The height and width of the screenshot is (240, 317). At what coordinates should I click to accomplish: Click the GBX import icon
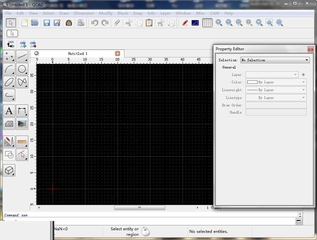click(x=11, y=44)
